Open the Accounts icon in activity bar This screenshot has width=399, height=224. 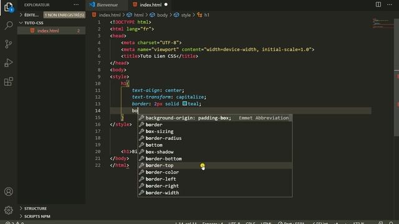coord(9,192)
